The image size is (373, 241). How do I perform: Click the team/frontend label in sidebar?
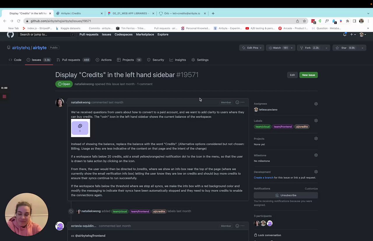283,127
